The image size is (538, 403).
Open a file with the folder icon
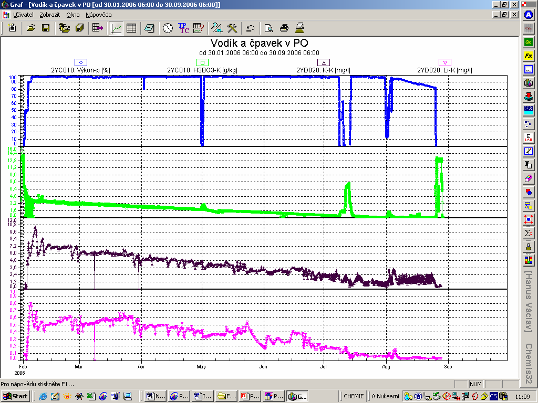30,28
